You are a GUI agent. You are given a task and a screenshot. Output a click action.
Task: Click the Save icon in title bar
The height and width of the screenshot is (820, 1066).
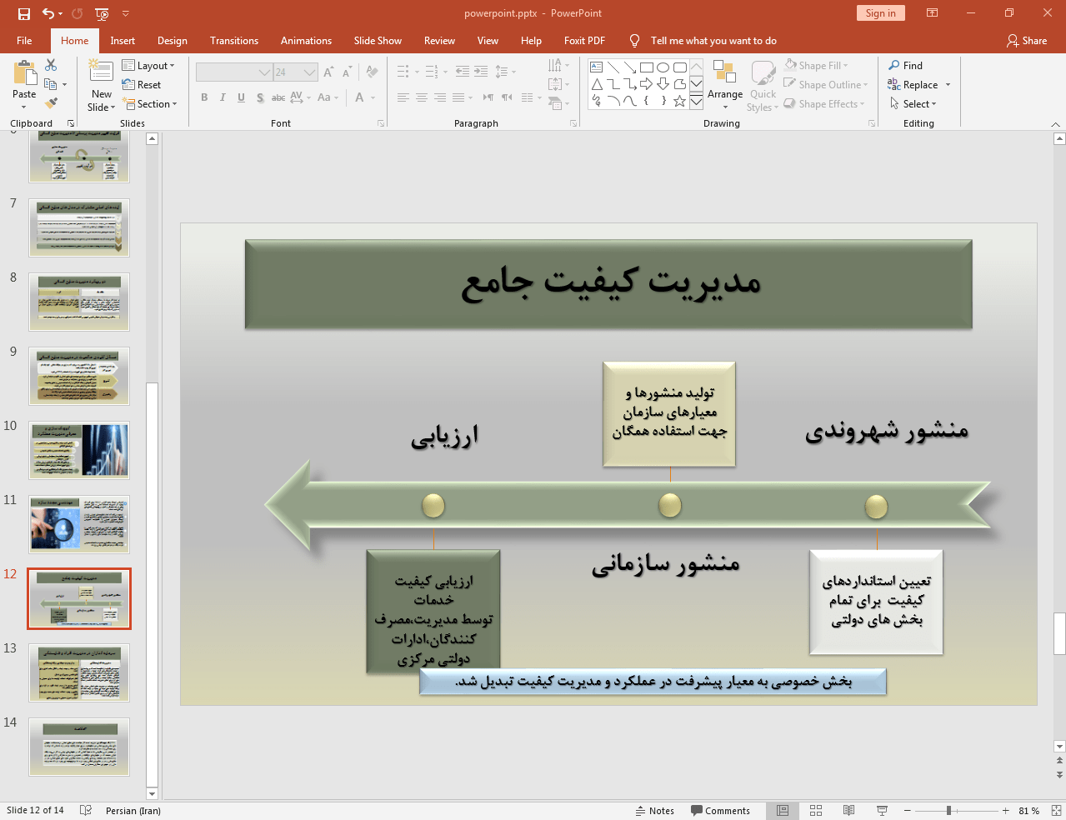click(24, 13)
